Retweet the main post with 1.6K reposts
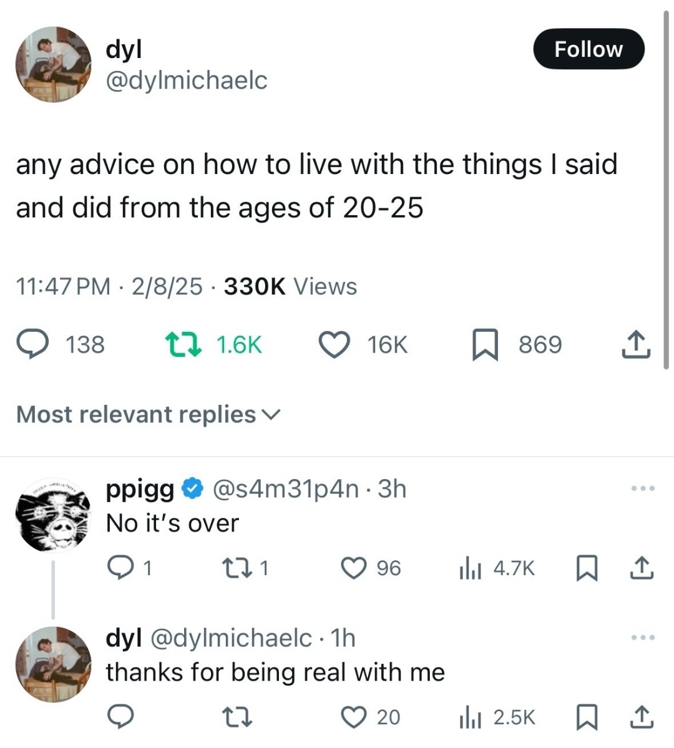Screen dimensions: 674x748 tap(182, 344)
